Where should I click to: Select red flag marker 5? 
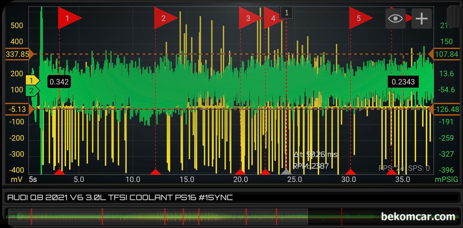pos(361,18)
